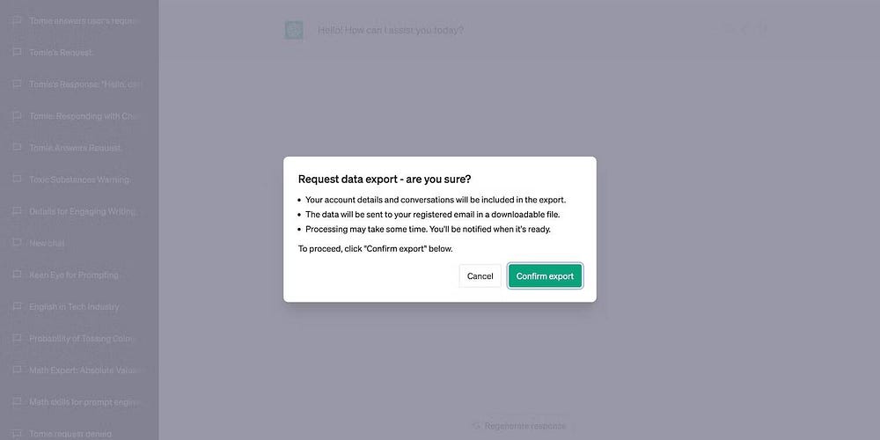The width and height of the screenshot is (880, 440).
Task: Click chat icon beside "Toxic Substances Warning"
Action: click(x=17, y=180)
